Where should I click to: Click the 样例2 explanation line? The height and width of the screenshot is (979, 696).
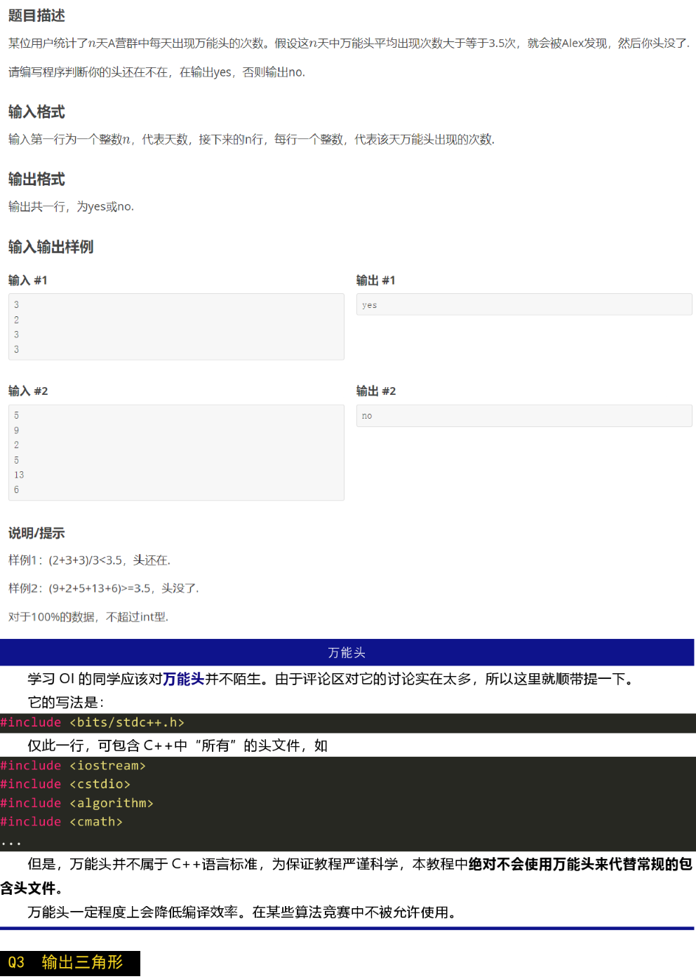pyautogui.click(x=104, y=588)
